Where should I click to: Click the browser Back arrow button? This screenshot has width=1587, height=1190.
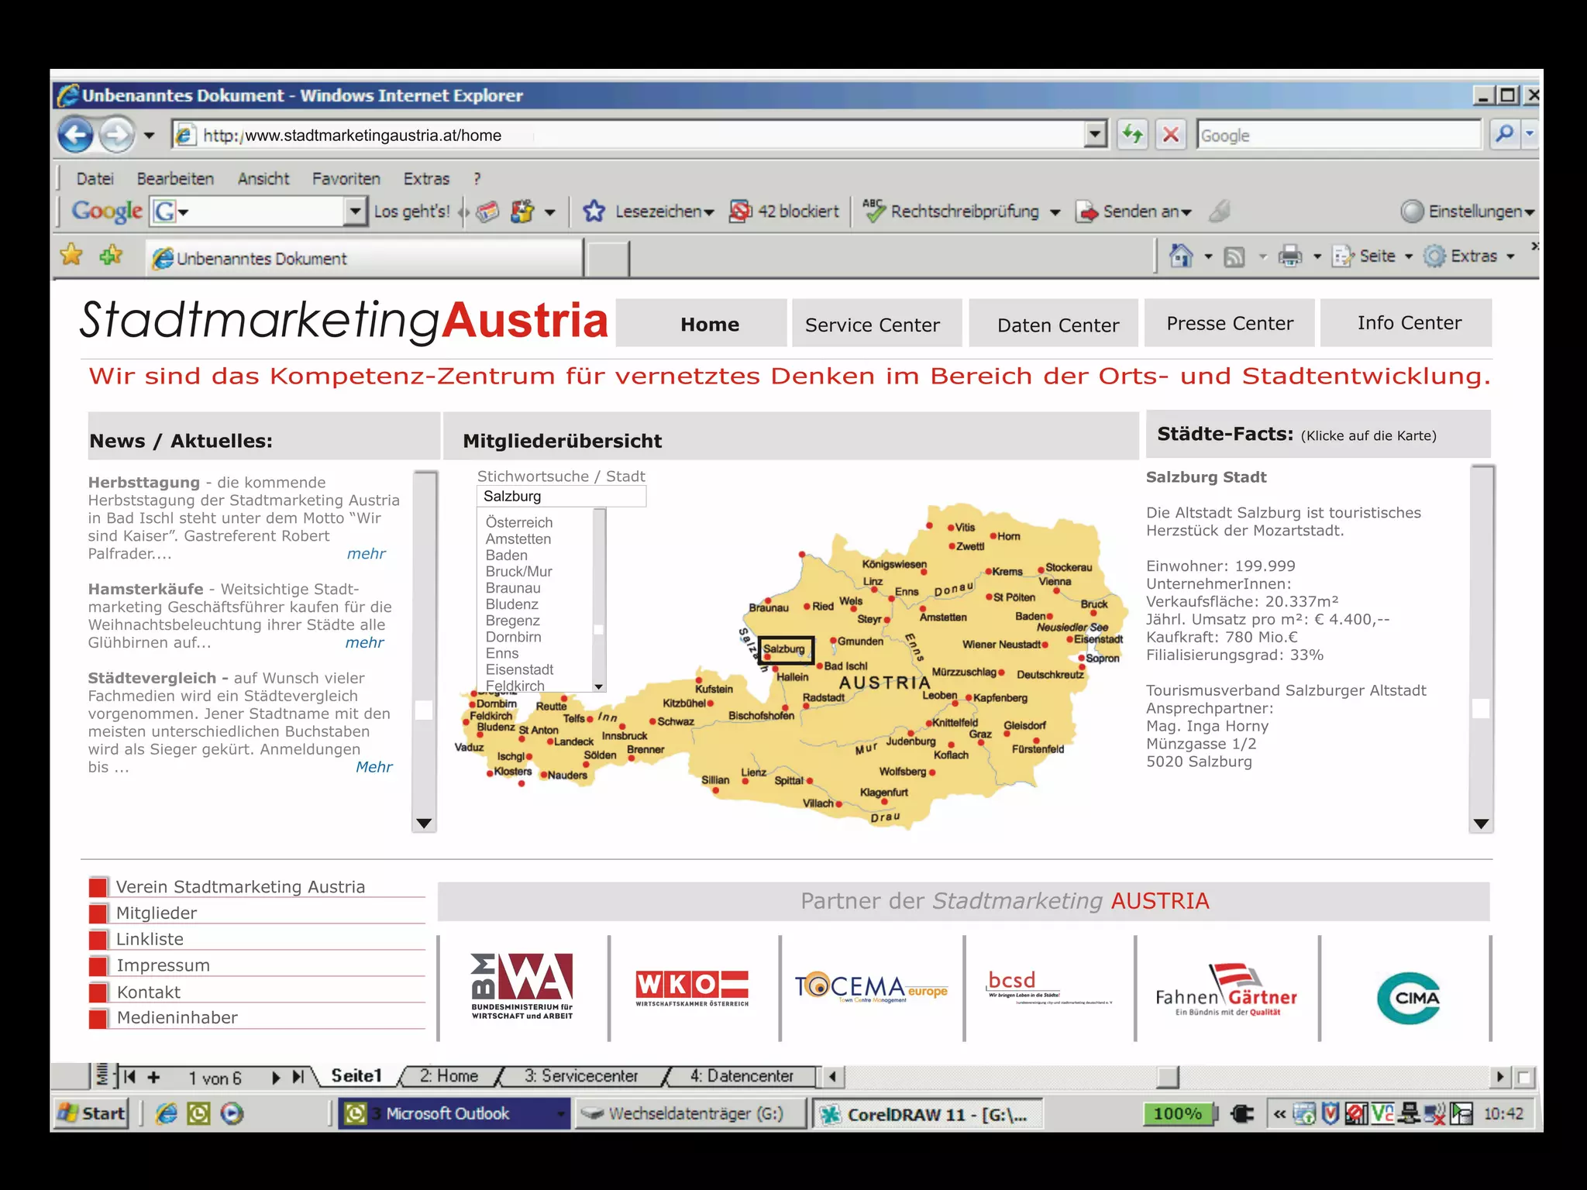[76, 136]
